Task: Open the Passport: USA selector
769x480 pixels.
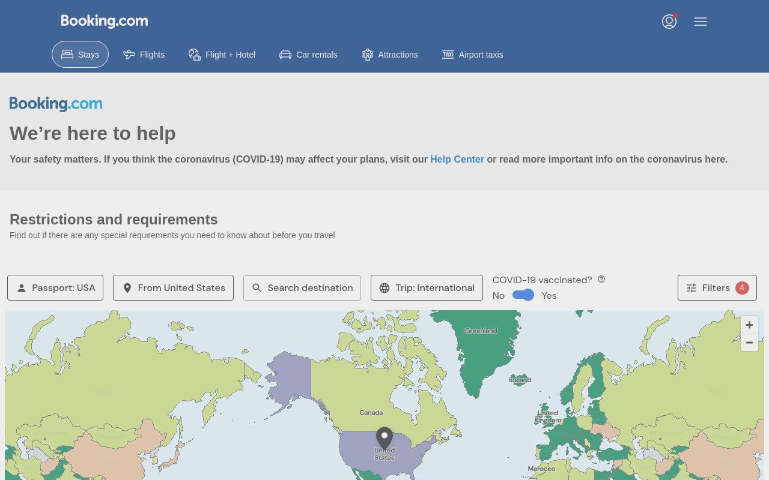Action: coord(55,288)
